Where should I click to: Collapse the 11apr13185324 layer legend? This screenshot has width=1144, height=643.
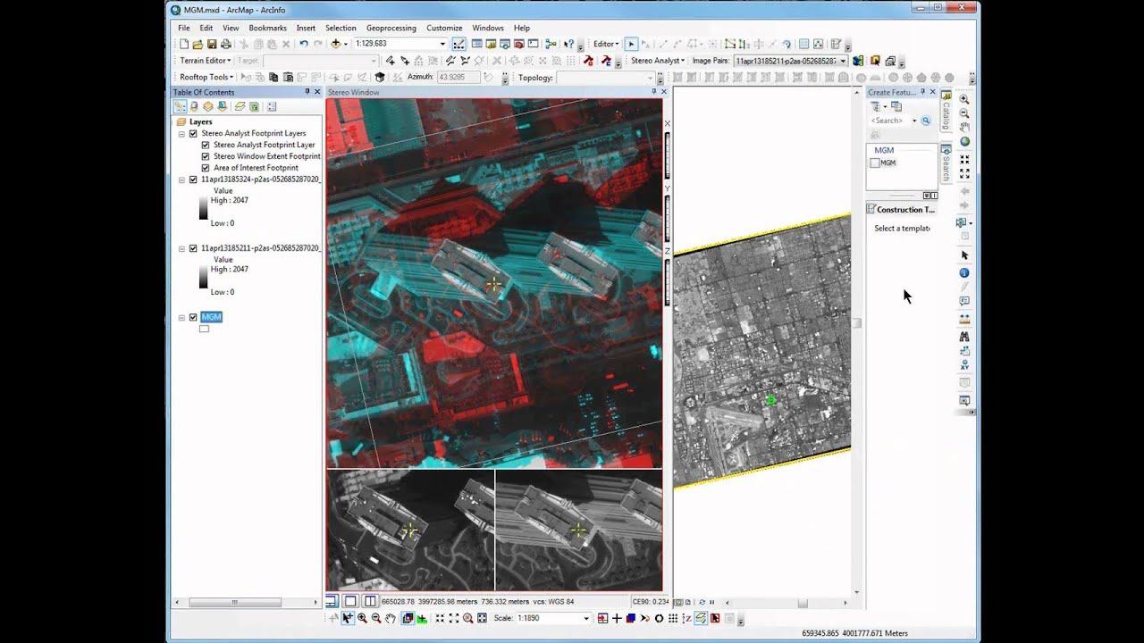181,180
